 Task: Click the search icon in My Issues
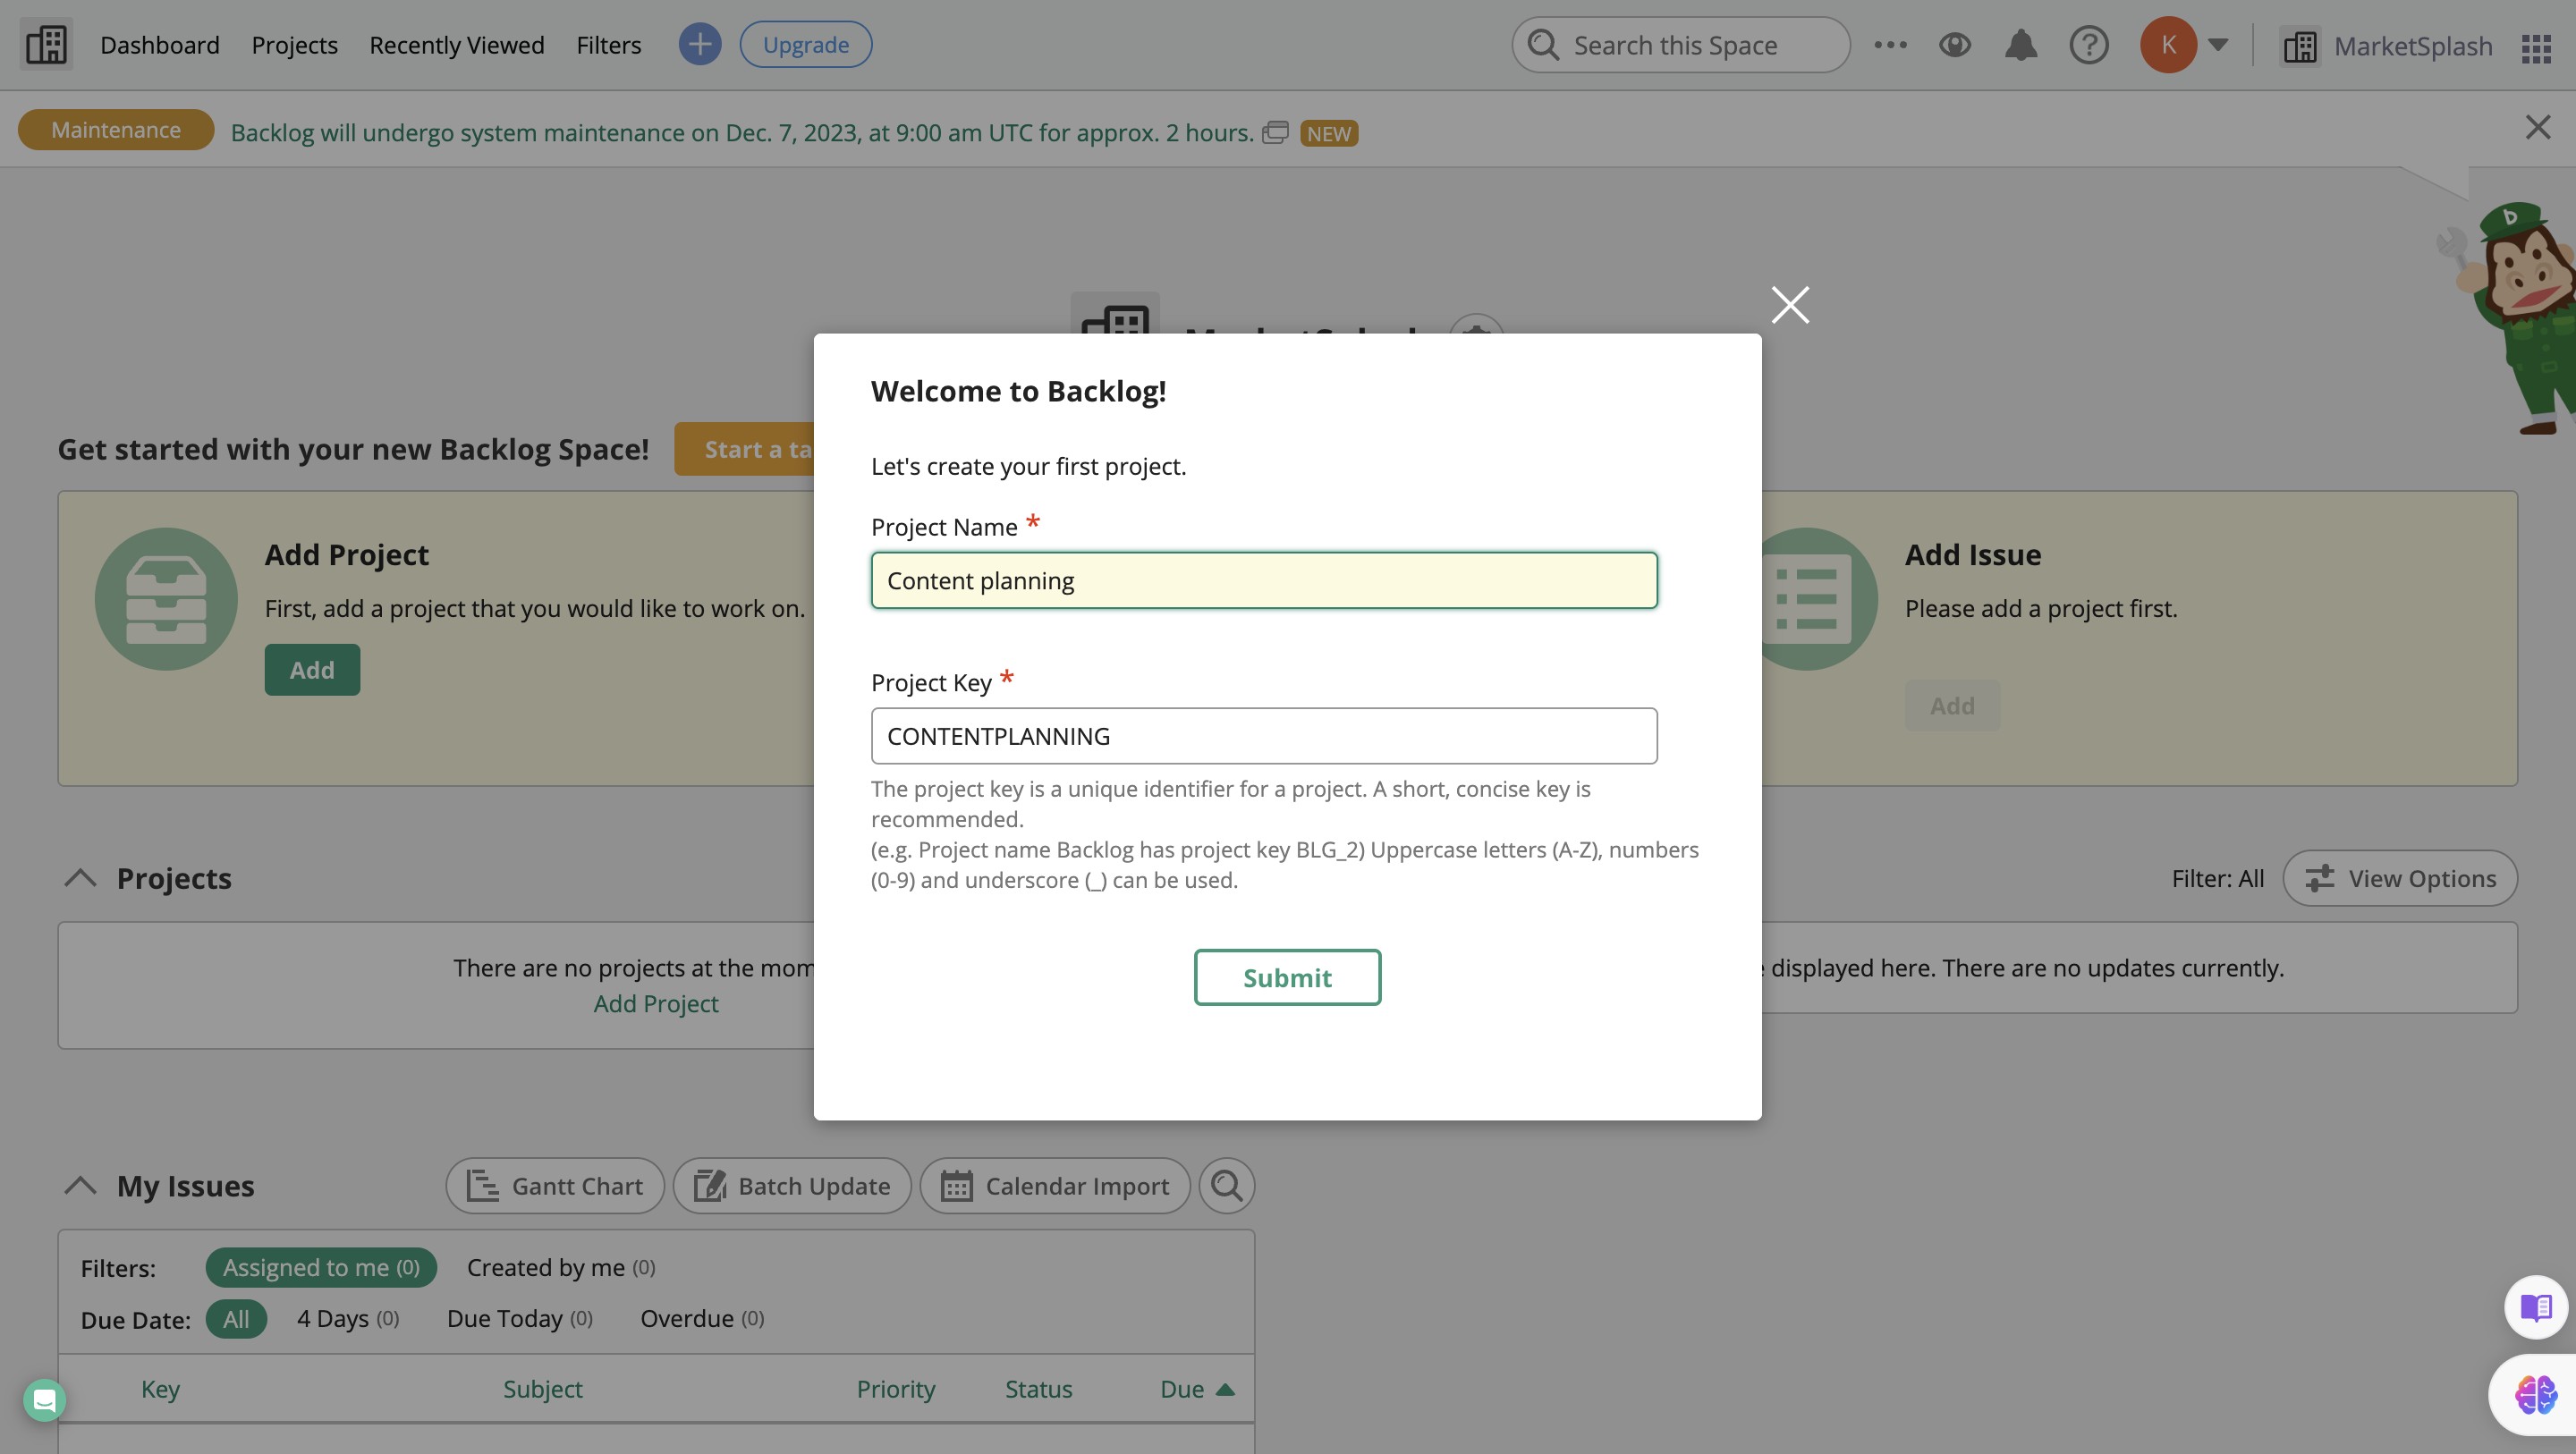(x=1226, y=1186)
